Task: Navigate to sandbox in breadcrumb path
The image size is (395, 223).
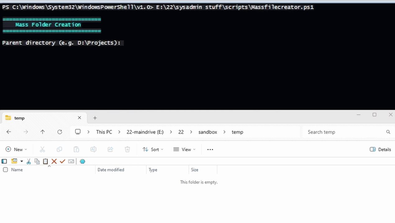Action: 208,132
